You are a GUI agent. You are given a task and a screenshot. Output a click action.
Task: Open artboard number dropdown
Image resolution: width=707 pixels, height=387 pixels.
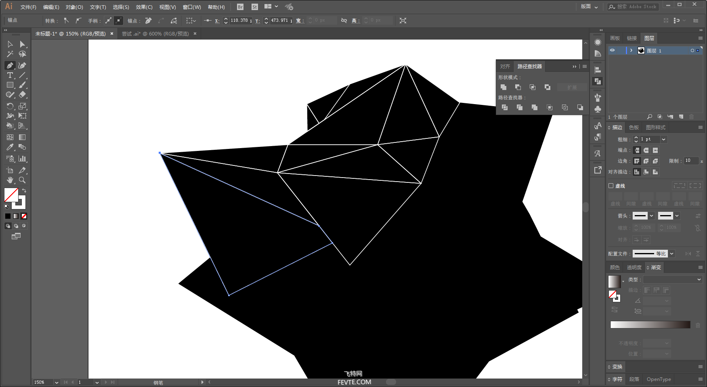tap(97, 382)
